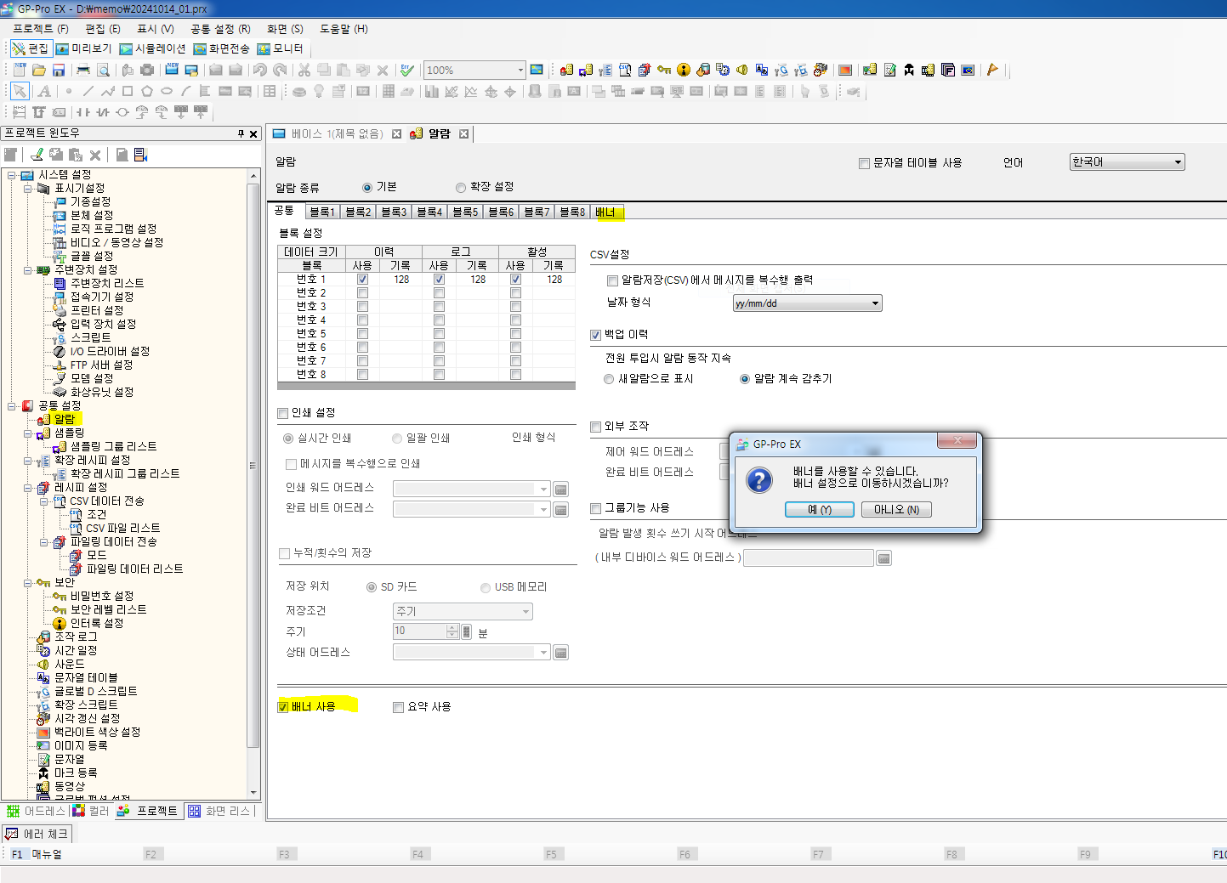This screenshot has width=1227, height=883.
Task: Click the Global D-script toolbar icon
Action: pyautogui.click(x=781, y=70)
